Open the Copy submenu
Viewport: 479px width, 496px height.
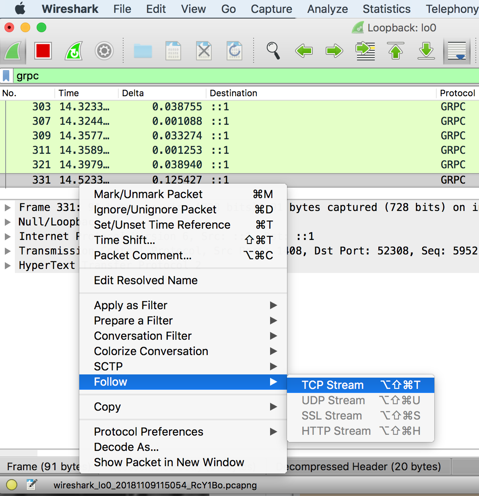point(183,407)
